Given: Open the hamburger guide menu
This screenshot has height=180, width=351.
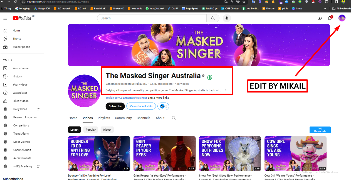Looking at the screenshot, I should (5, 18).
